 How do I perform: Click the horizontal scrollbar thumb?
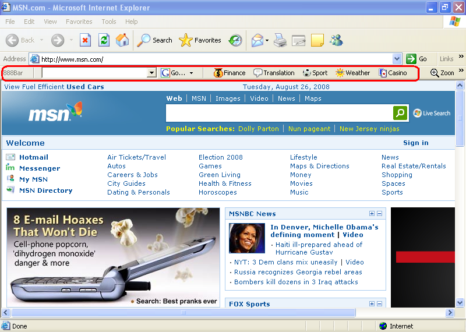pos(183,312)
